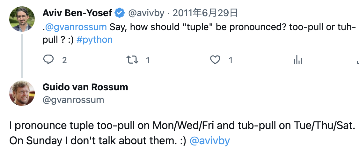Open the @gvanrossum handle under Guido's name

[73, 100]
